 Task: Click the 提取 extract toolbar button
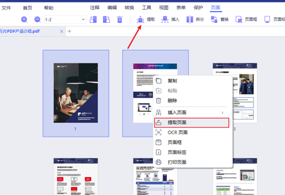tap(146, 19)
